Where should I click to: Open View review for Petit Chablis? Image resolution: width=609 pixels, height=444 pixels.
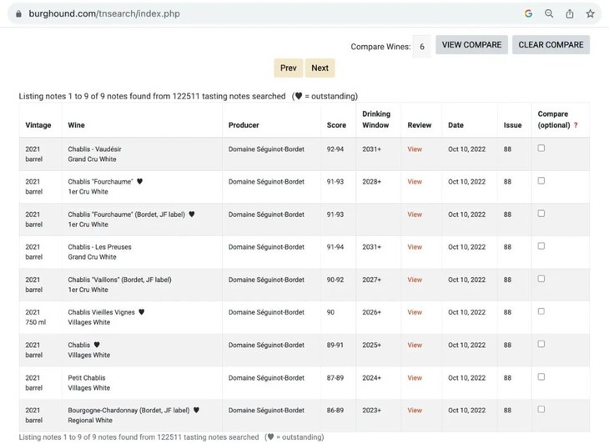[415, 378]
